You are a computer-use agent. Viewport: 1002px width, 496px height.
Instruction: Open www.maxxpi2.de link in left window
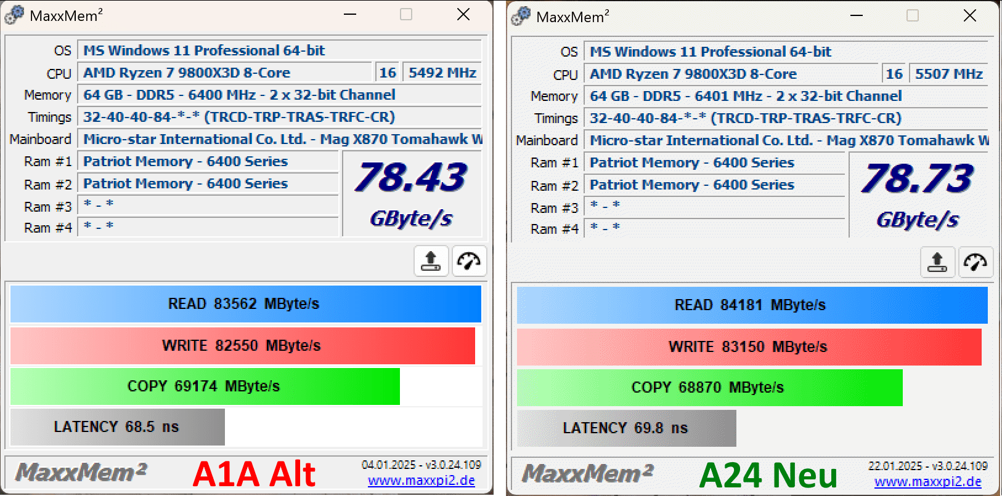[x=422, y=480]
